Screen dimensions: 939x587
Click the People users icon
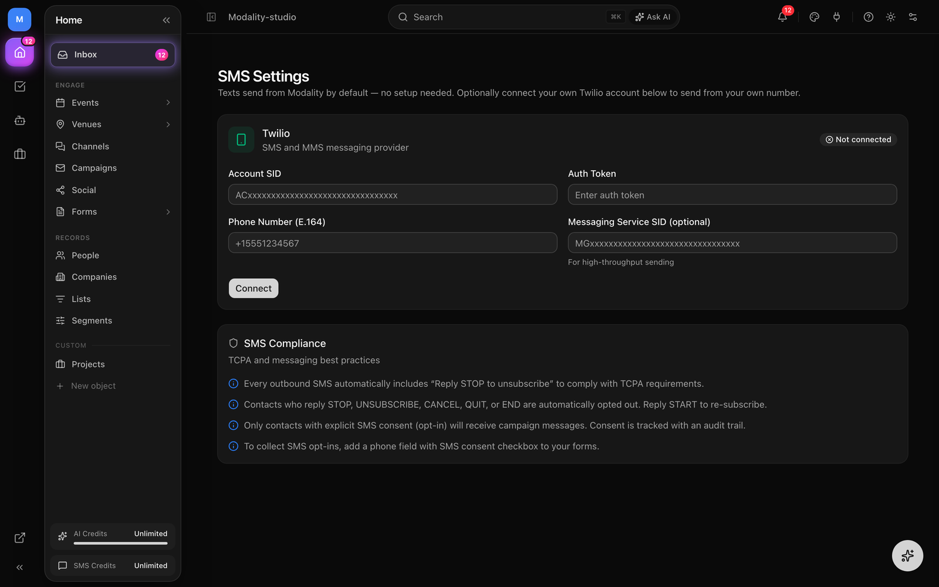pos(60,255)
